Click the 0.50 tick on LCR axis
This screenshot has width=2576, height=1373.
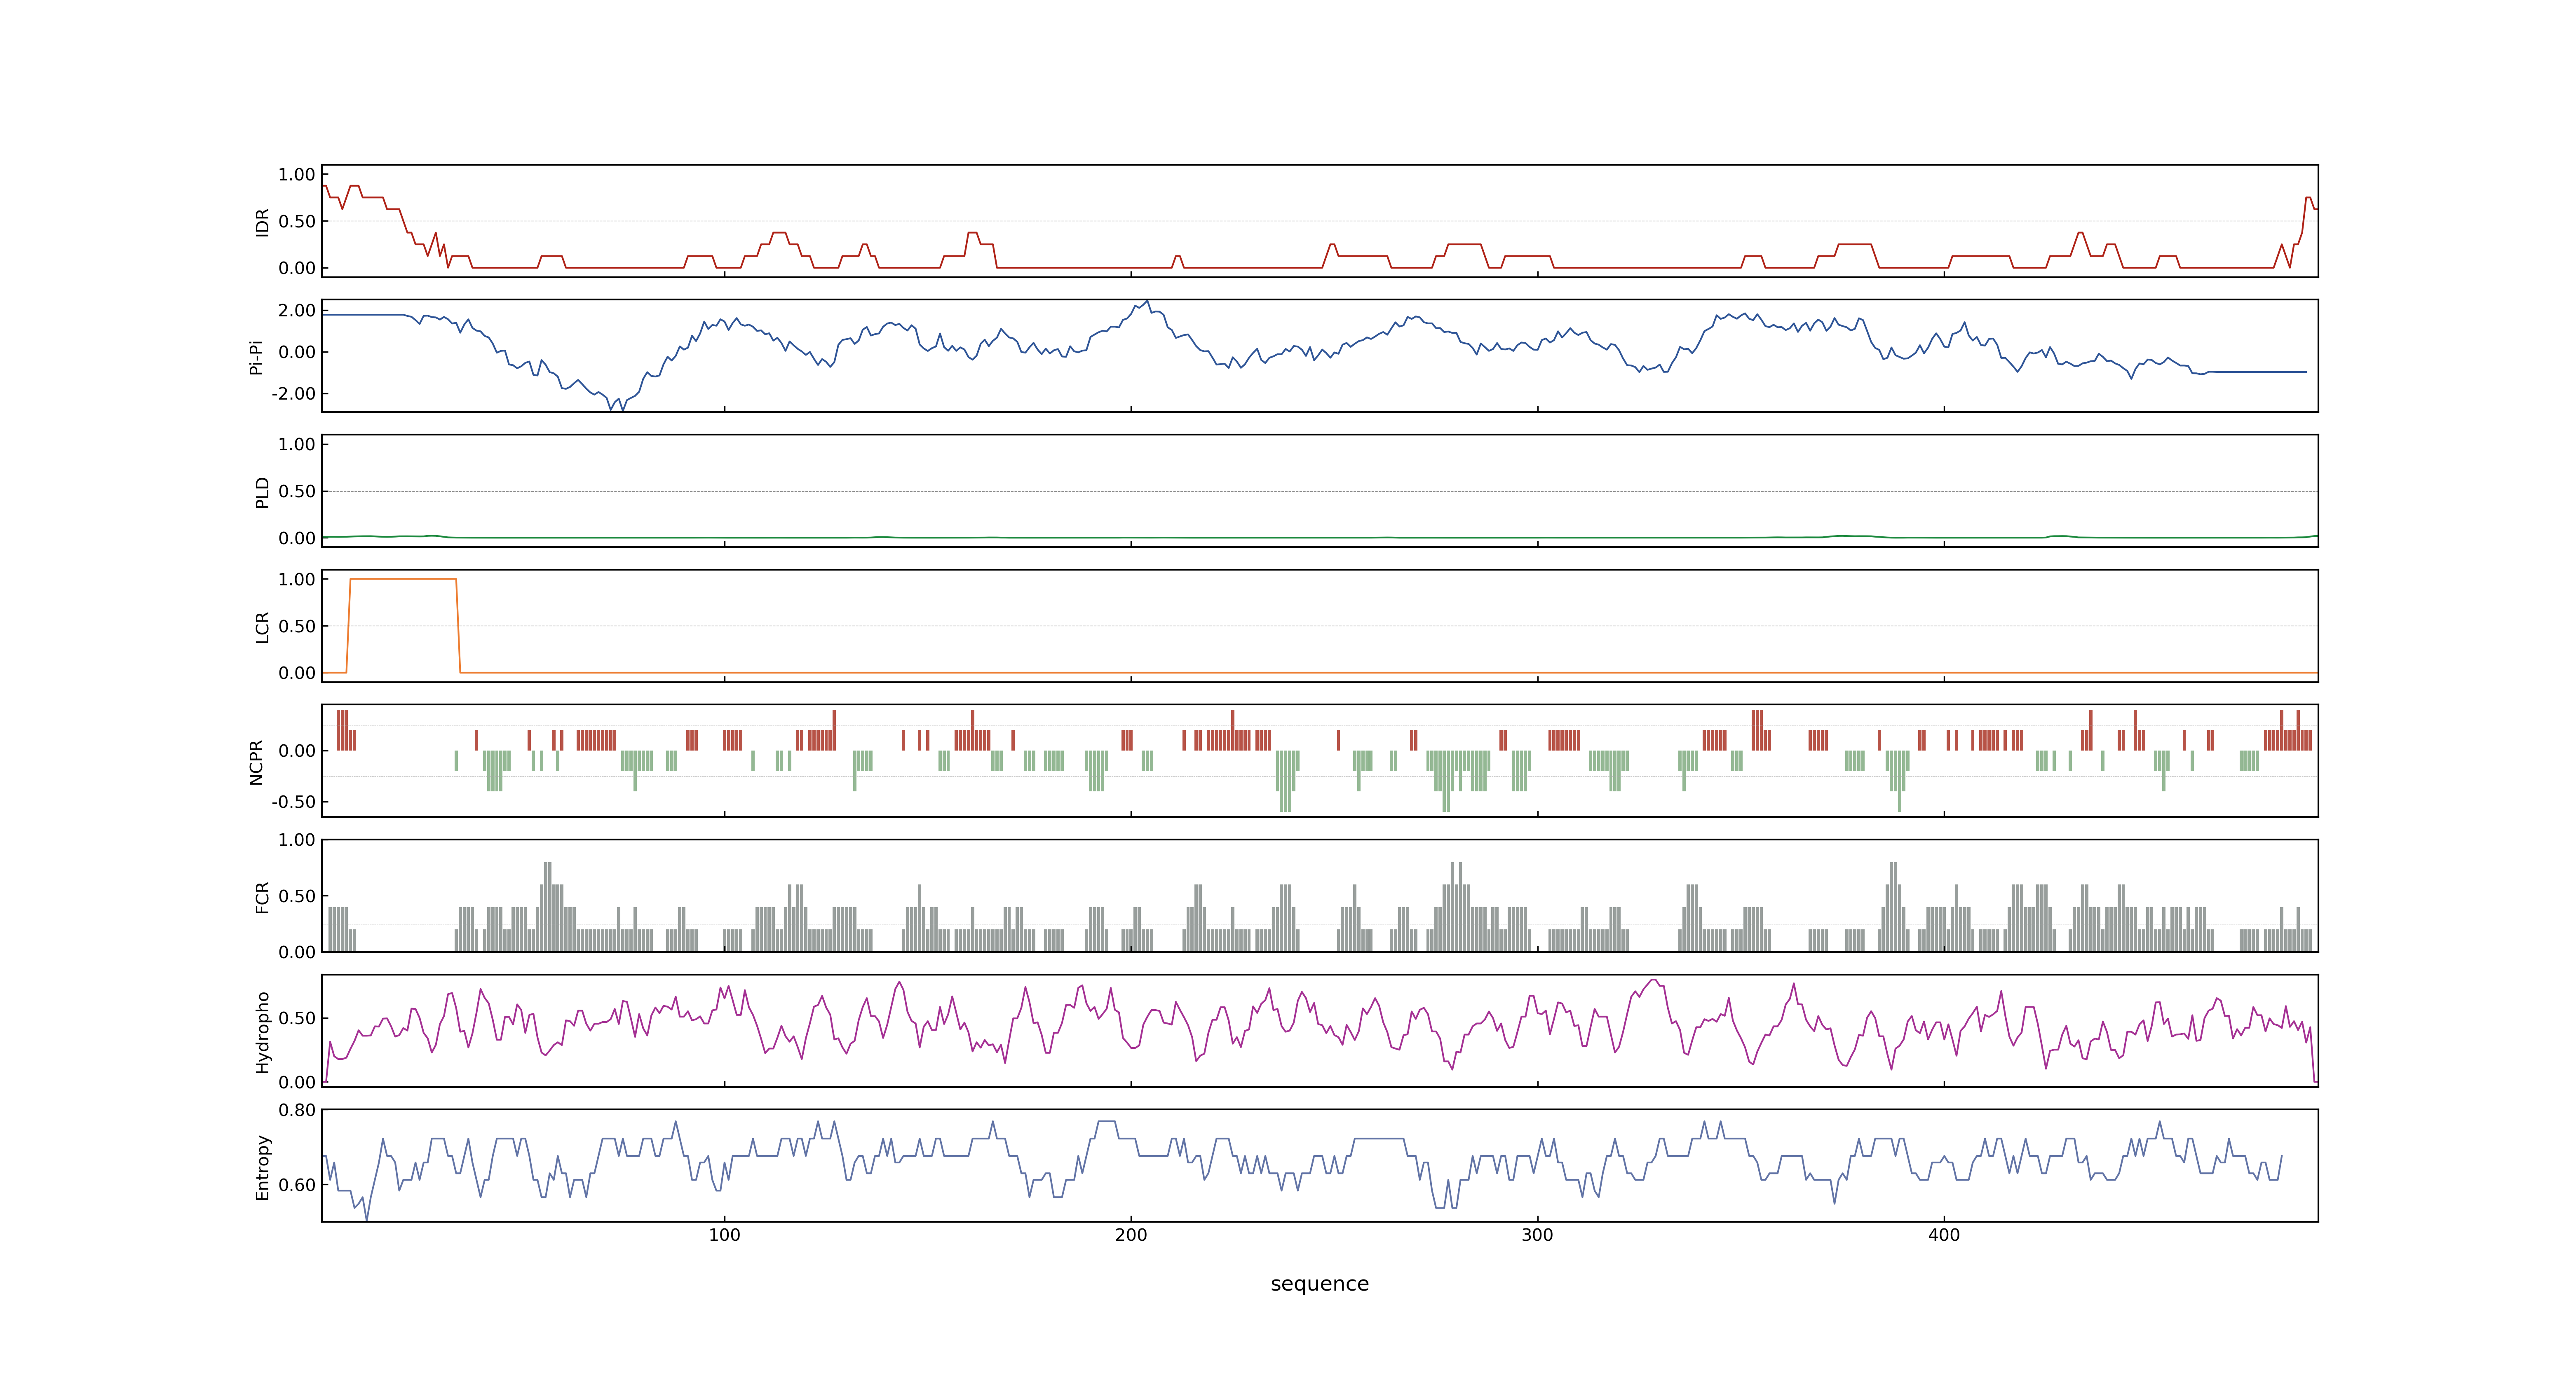[x=297, y=627]
